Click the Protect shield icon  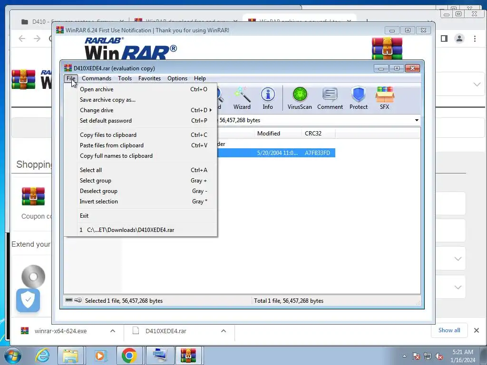tap(359, 98)
